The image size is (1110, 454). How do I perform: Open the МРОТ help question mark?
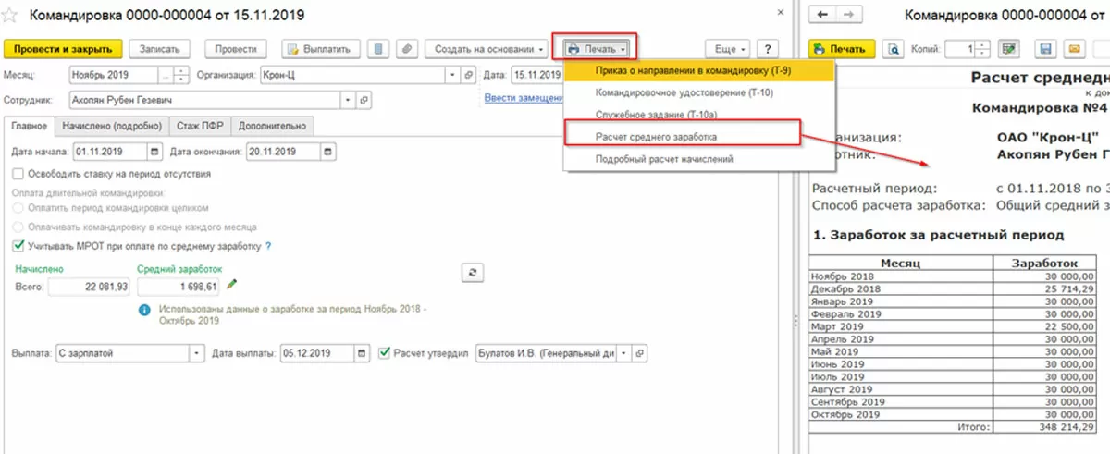tap(268, 246)
